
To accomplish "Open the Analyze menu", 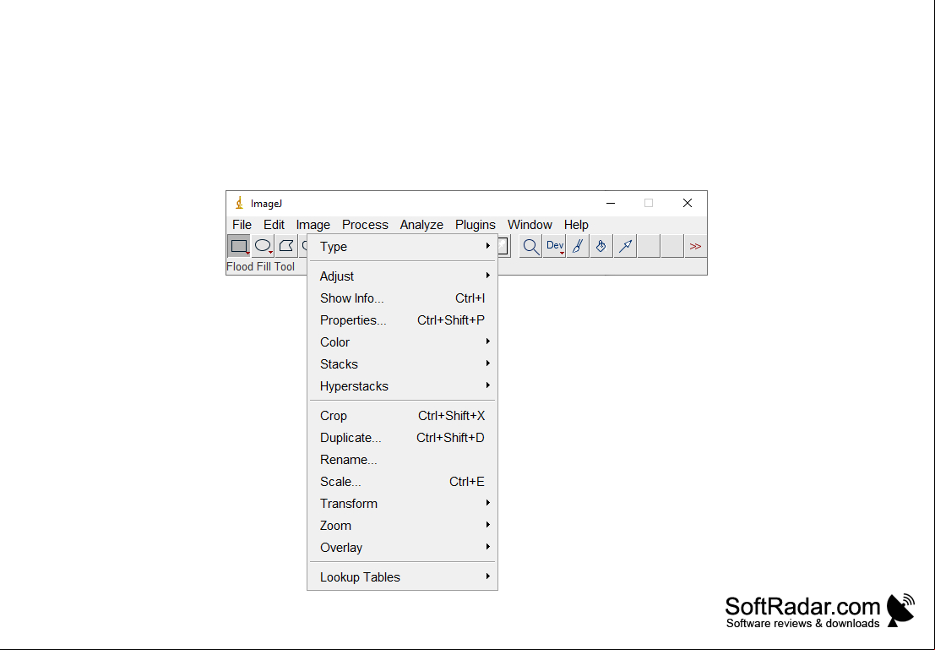I will click(x=421, y=225).
